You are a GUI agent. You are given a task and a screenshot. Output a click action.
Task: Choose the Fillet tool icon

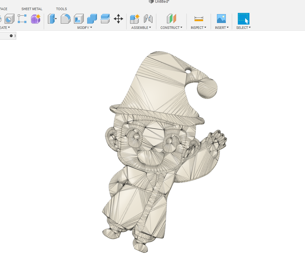[66, 19]
